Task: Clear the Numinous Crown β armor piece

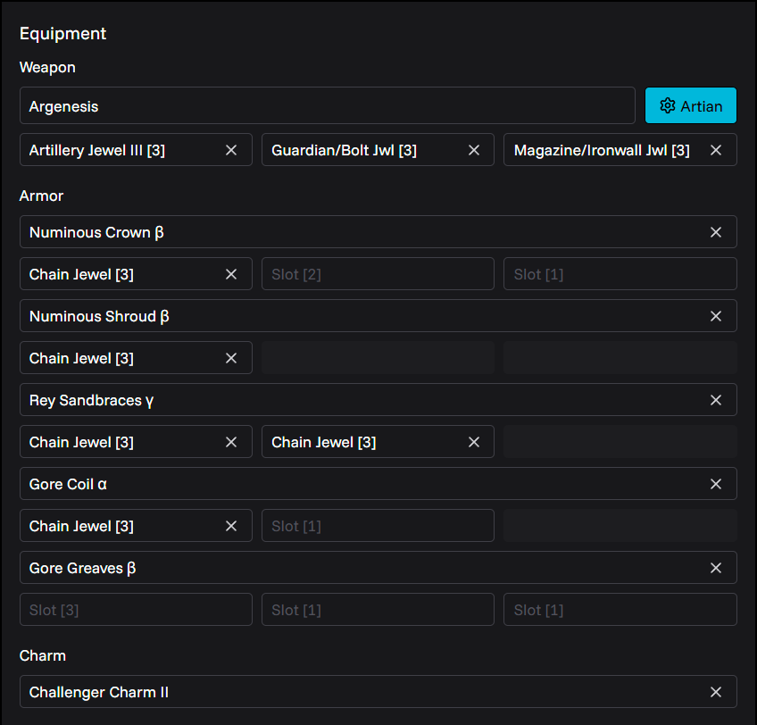Action: click(x=716, y=232)
